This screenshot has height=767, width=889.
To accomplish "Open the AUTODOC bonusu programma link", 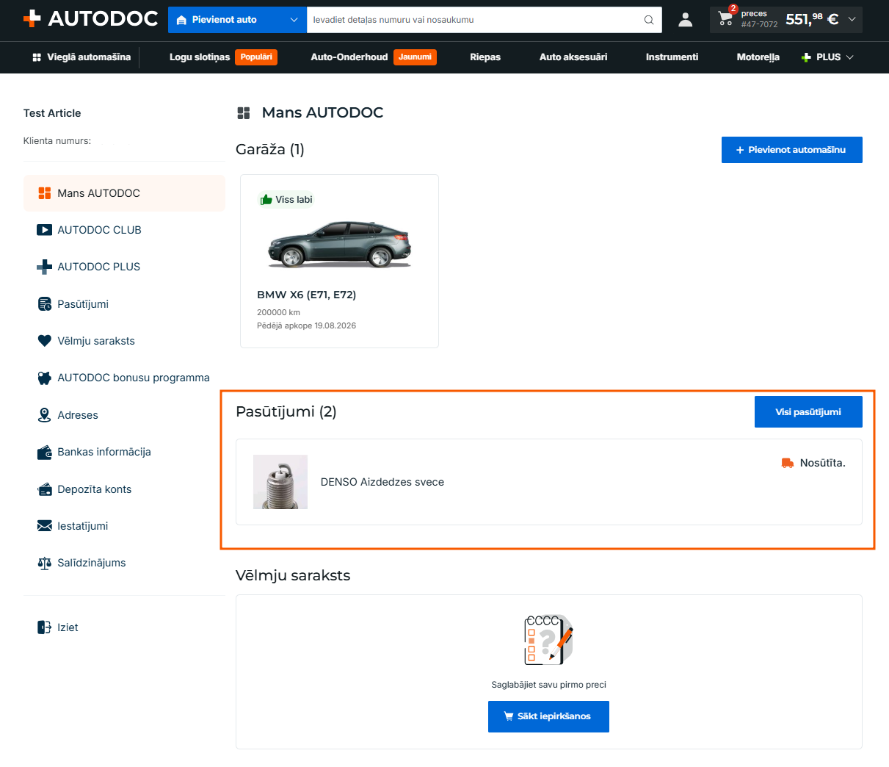I will (134, 378).
